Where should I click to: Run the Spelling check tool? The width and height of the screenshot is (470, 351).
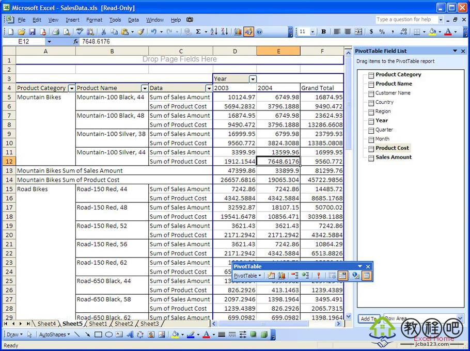(x=80, y=31)
